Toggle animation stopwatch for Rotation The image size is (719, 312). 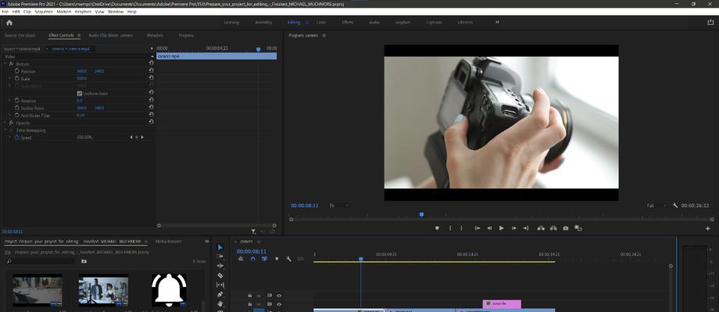coord(17,100)
